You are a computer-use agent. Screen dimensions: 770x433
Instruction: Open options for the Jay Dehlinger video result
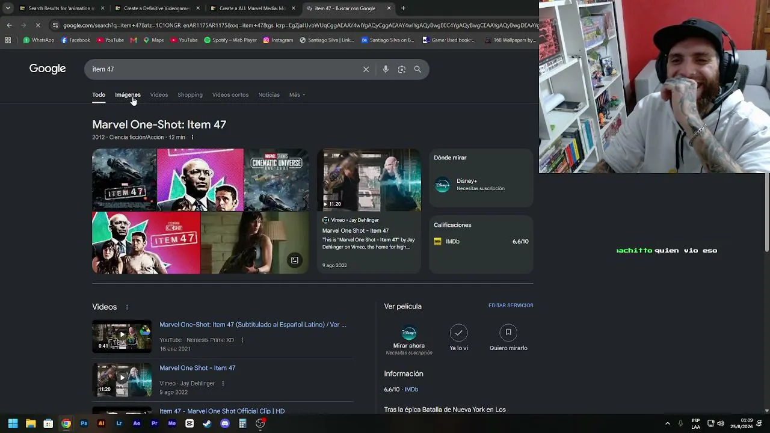(223, 383)
